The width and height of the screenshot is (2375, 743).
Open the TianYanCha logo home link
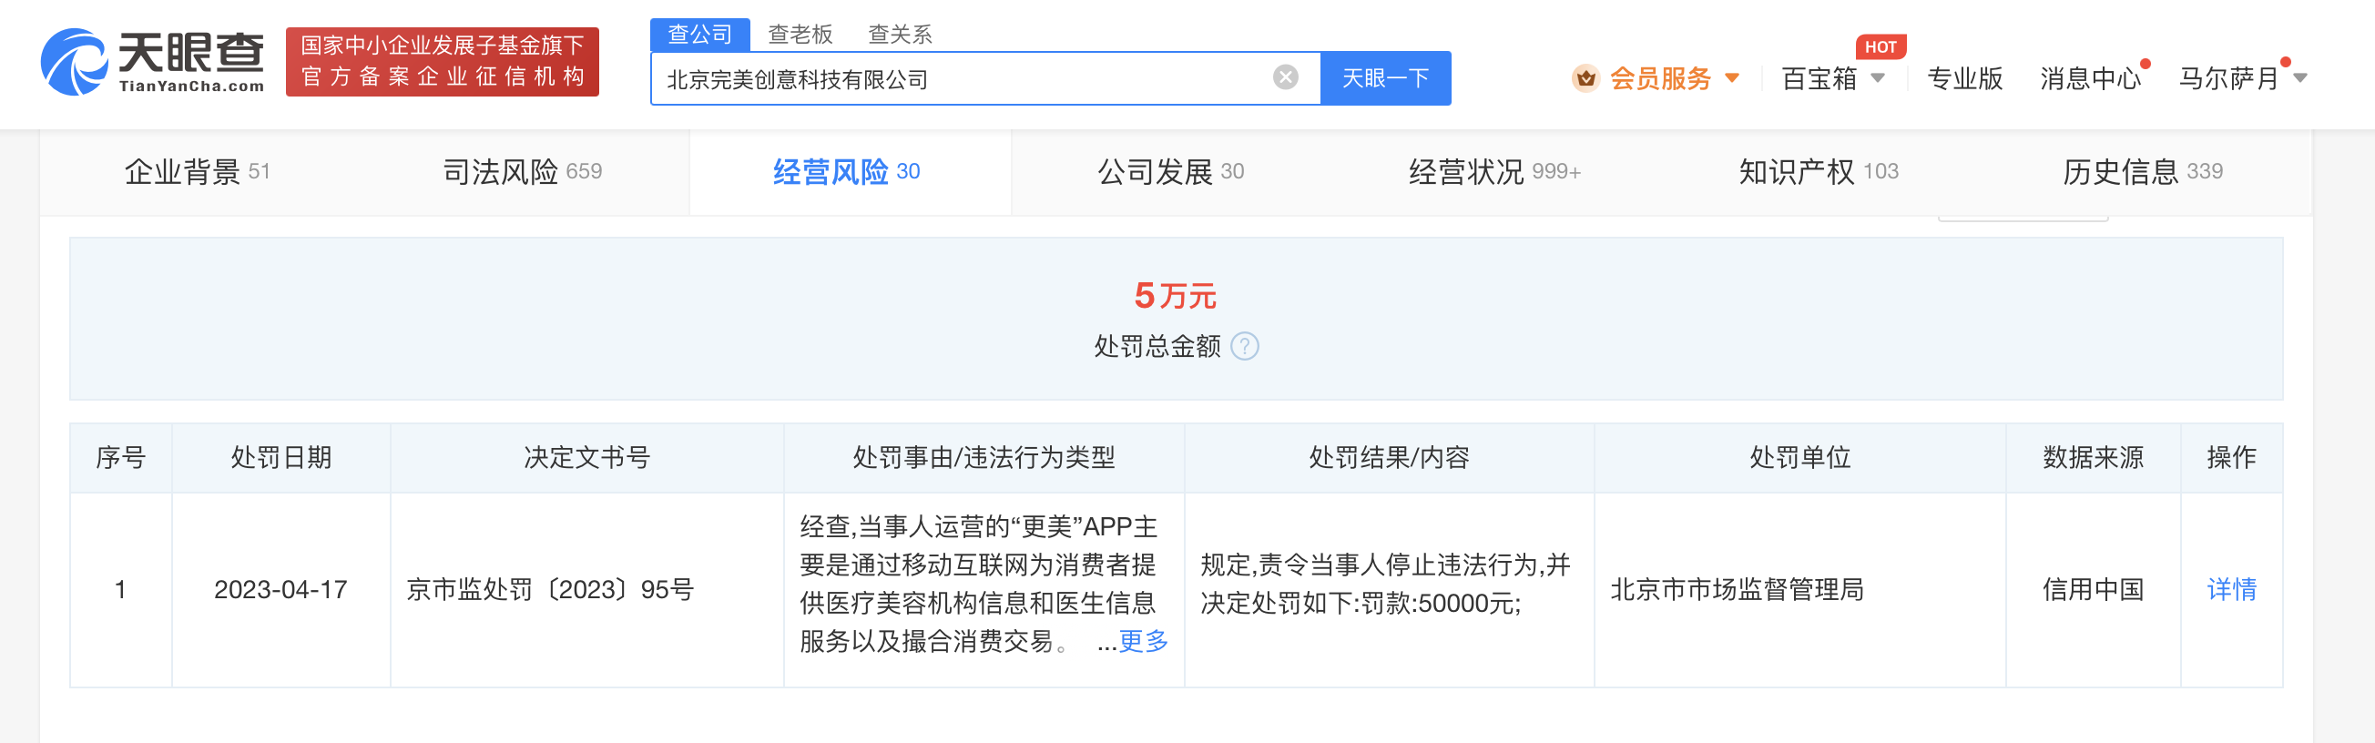[x=153, y=62]
